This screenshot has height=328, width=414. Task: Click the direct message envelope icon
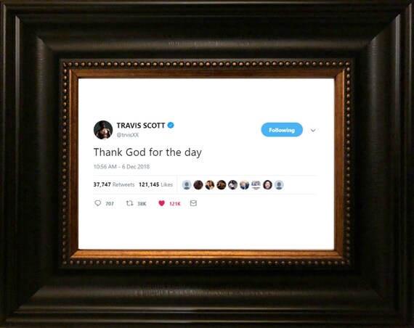coord(193,203)
